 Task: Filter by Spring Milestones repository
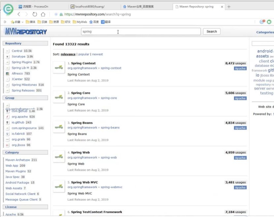point(25,85)
